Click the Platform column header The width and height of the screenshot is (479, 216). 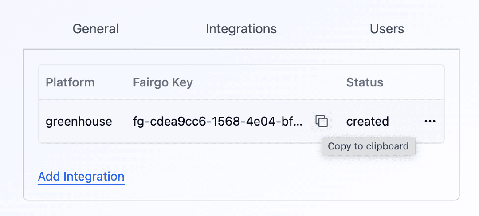point(70,82)
